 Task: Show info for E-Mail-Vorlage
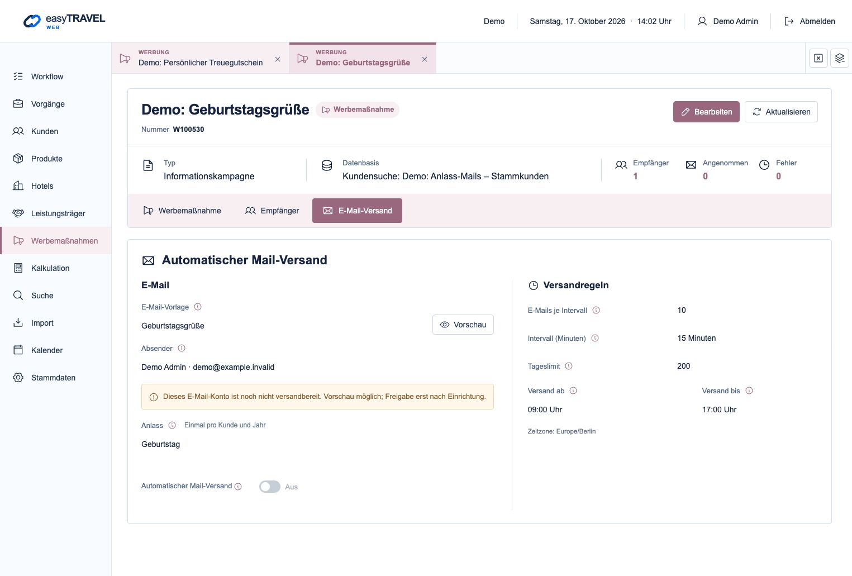click(x=198, y=307)
